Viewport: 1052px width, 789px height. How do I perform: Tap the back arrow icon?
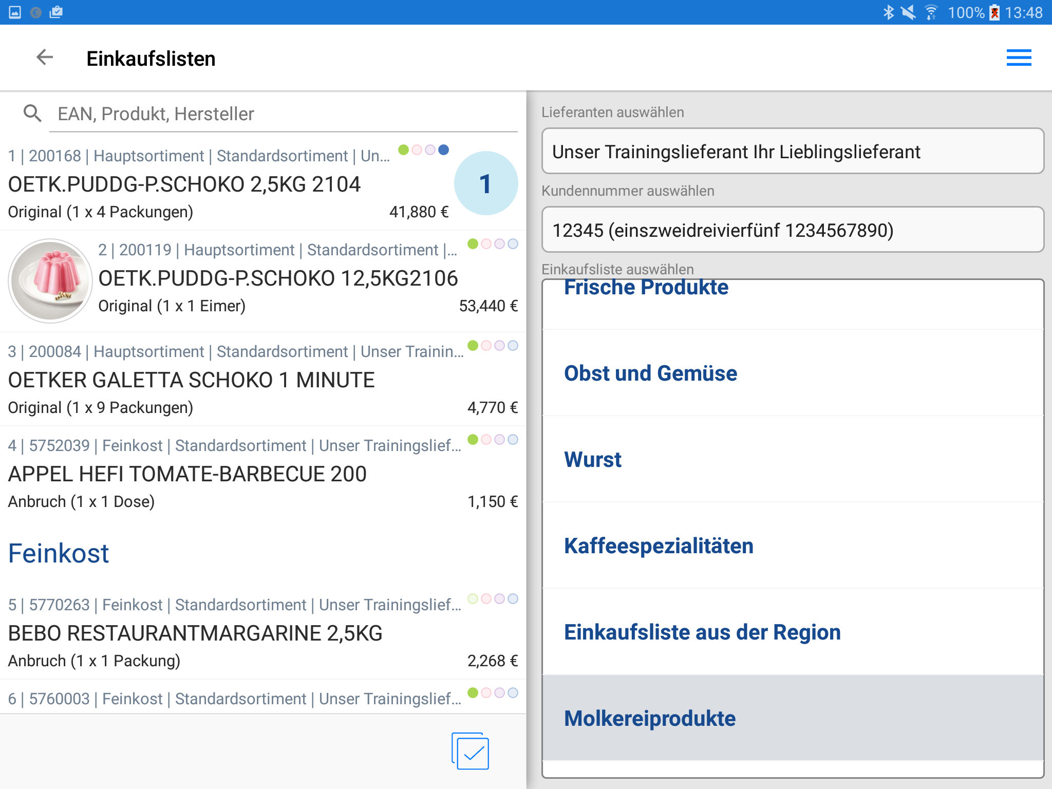(x=45, y=58)
